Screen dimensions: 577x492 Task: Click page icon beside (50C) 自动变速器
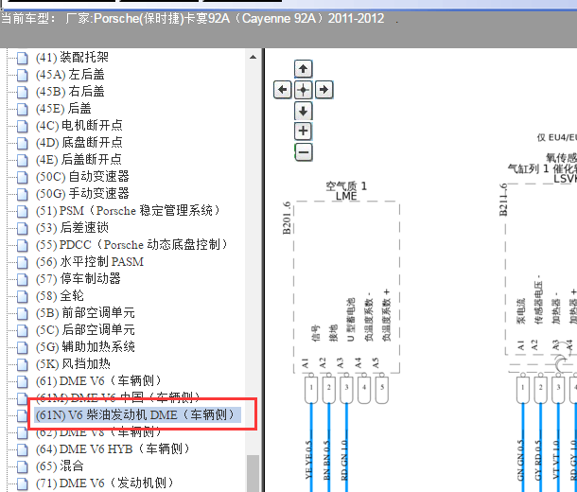23,177
